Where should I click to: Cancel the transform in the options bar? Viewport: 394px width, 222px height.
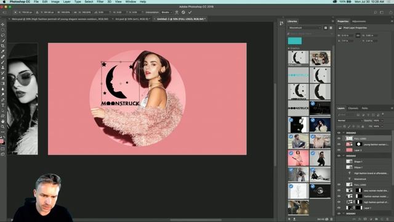183,12
